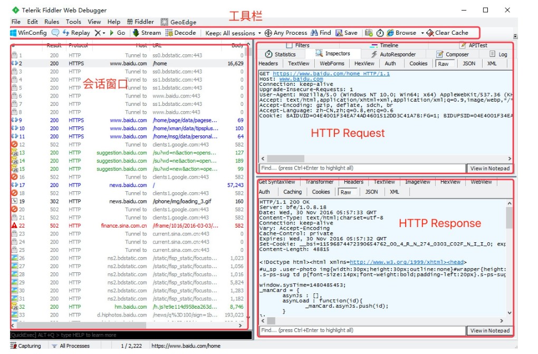
Task: Select response Transformer tab
Action: tap(320, 182)
